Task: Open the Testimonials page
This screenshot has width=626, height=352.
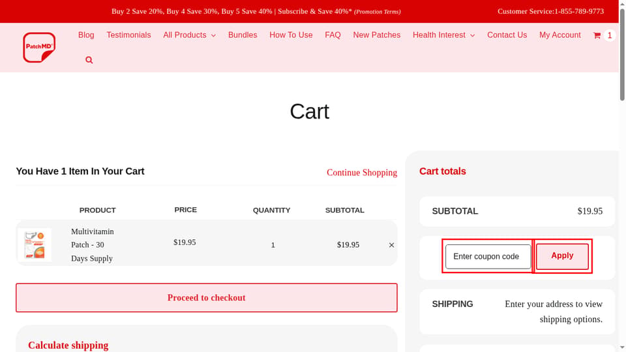Action: 128,35
